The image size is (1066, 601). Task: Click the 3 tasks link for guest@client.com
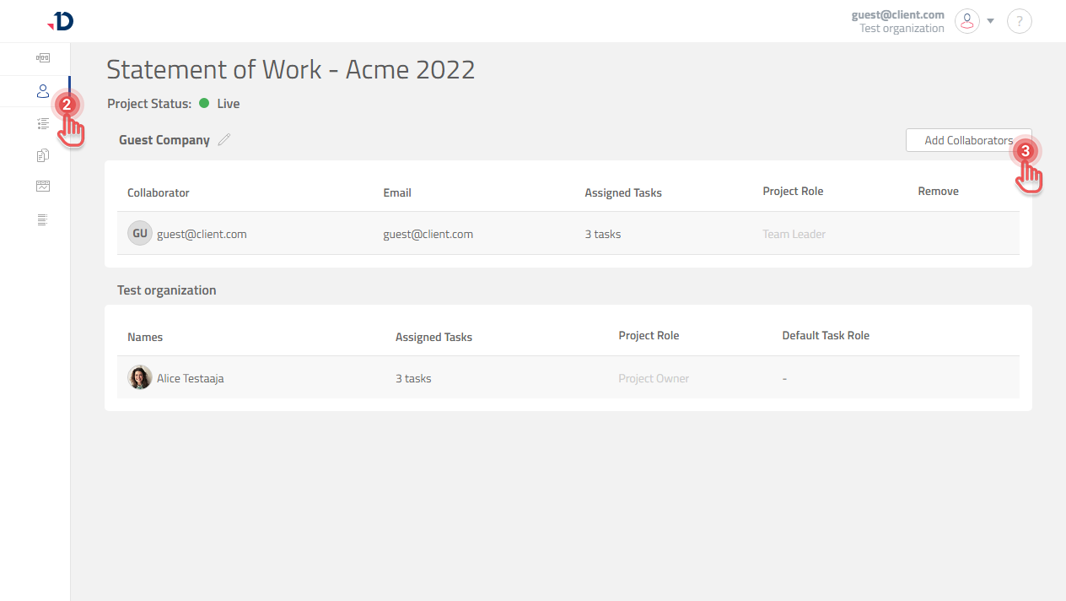click(x=602, y=234)
